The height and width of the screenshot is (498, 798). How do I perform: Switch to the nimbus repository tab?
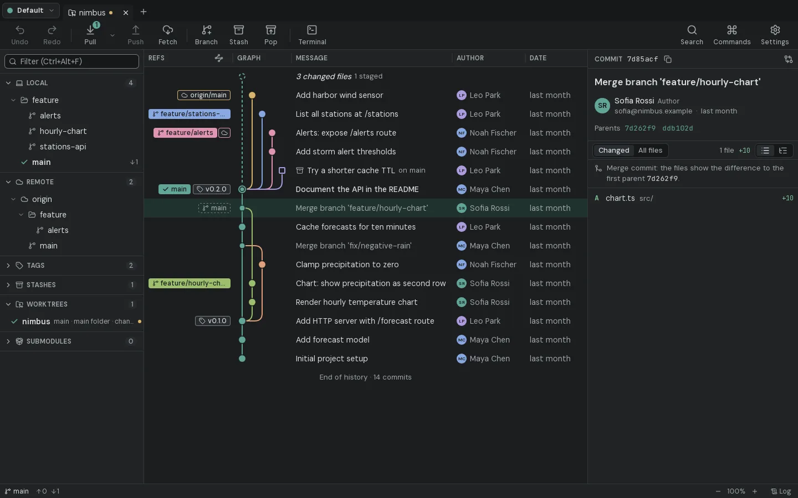(92, 12)
